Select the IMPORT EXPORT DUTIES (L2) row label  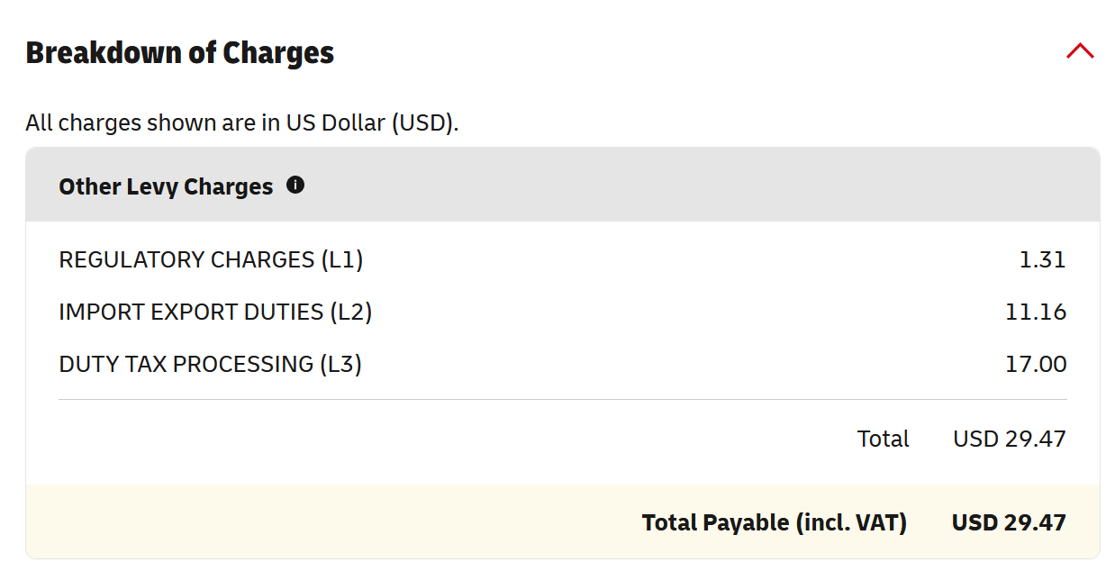[x=215, y=313]
